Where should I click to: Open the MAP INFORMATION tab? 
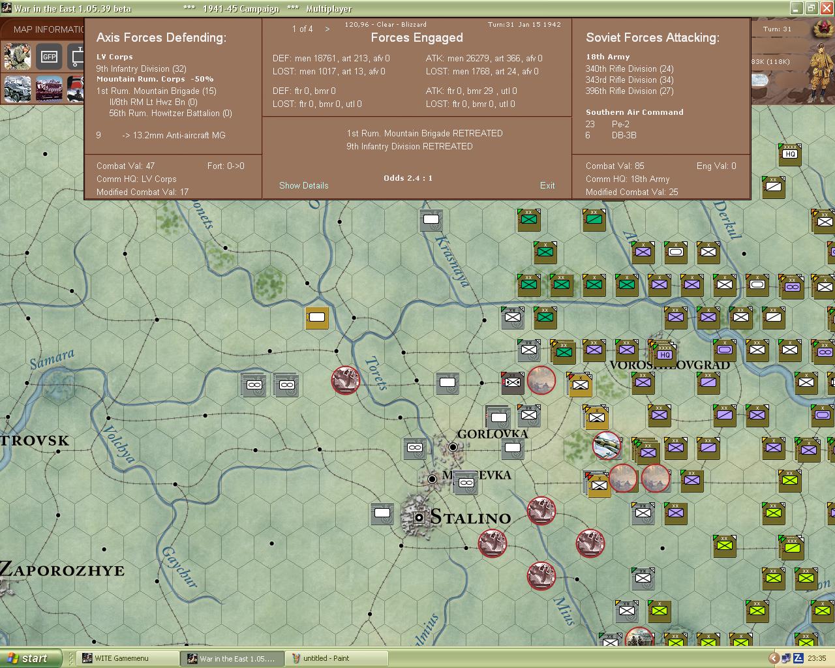point(49,29)
